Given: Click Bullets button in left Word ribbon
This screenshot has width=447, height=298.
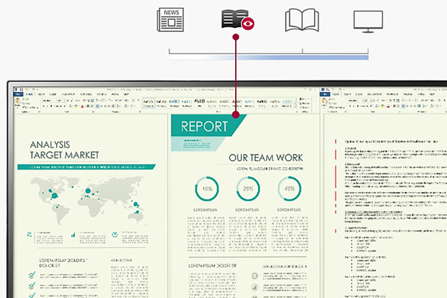Looking at the screenshot, I should click(97, 100).
